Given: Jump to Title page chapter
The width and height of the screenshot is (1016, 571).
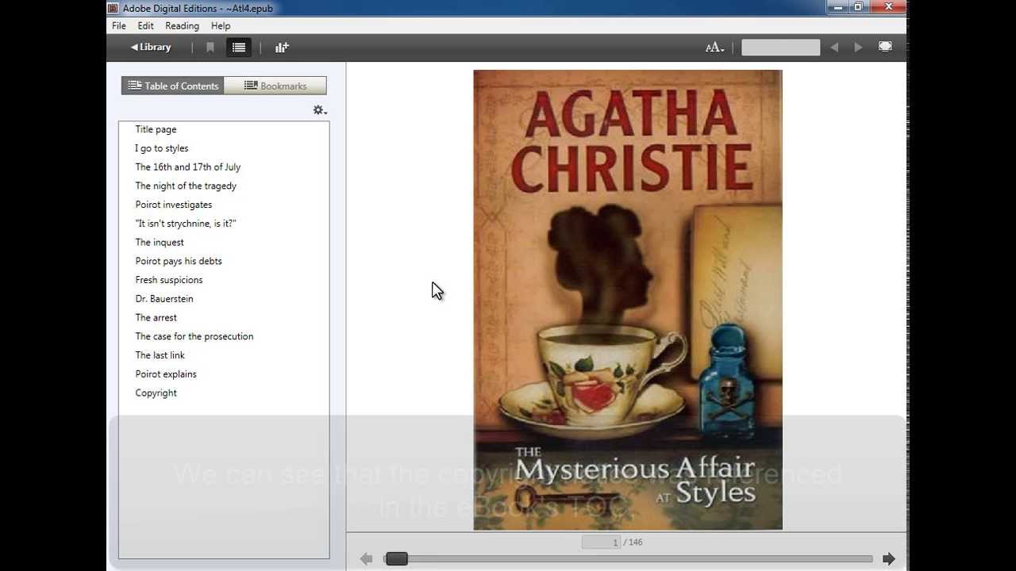Looking at the screenshot, I should click(x=156, y=129).
